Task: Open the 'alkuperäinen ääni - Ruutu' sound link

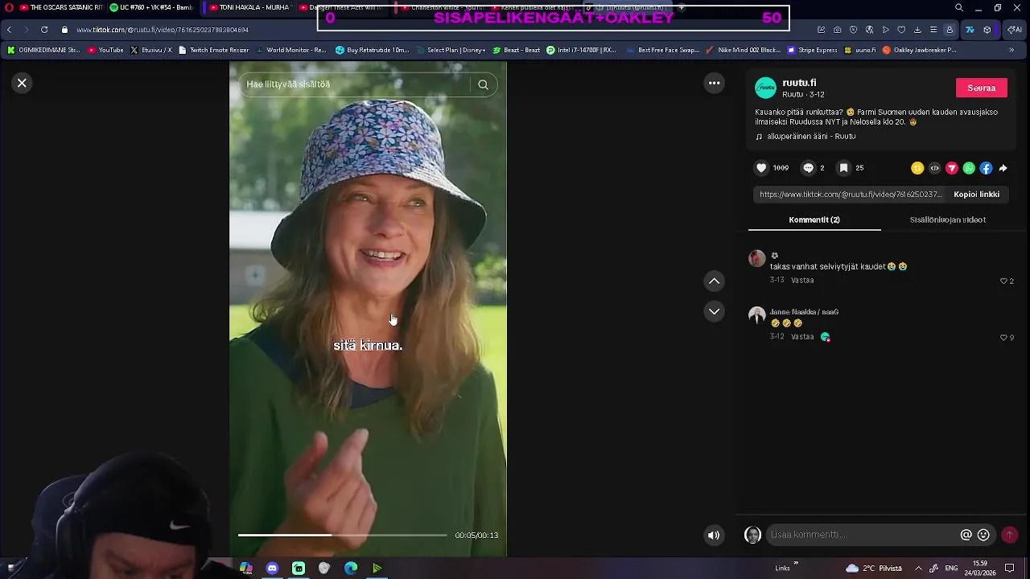Action: point(810,137)
